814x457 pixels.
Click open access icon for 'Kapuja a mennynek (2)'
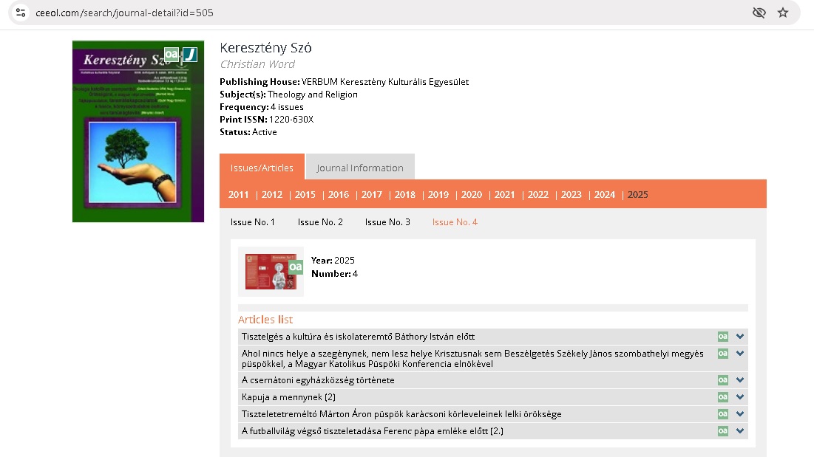[x=722, y=397]
